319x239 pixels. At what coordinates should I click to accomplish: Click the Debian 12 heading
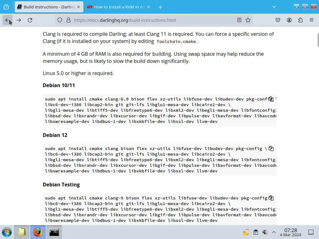(x=55, y=135)
